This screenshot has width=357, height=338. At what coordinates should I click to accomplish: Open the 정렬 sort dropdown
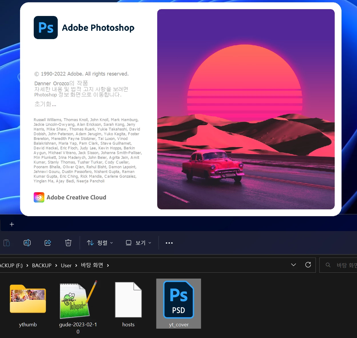(x=100, y=243)
